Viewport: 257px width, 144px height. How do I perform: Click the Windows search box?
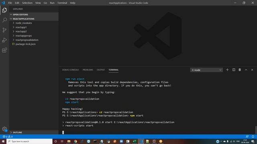[x=29, y=141]
